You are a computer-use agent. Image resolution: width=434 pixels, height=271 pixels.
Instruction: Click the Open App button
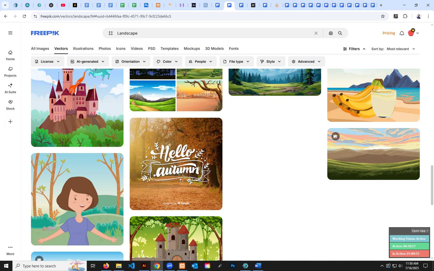coord(420,231)
